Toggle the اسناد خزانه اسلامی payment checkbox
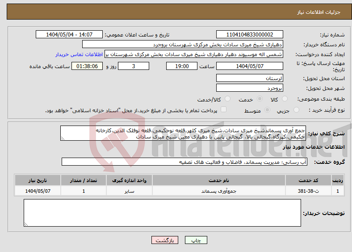352x252 pixels. pos(224,110)
